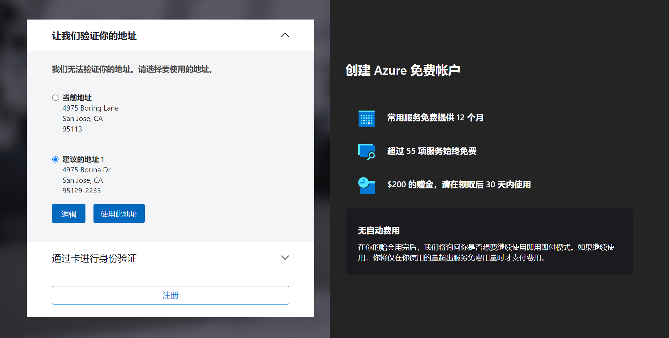Click the 超过 55 项服务始终免费 text
Screen dimensions: 669x338
432,151
